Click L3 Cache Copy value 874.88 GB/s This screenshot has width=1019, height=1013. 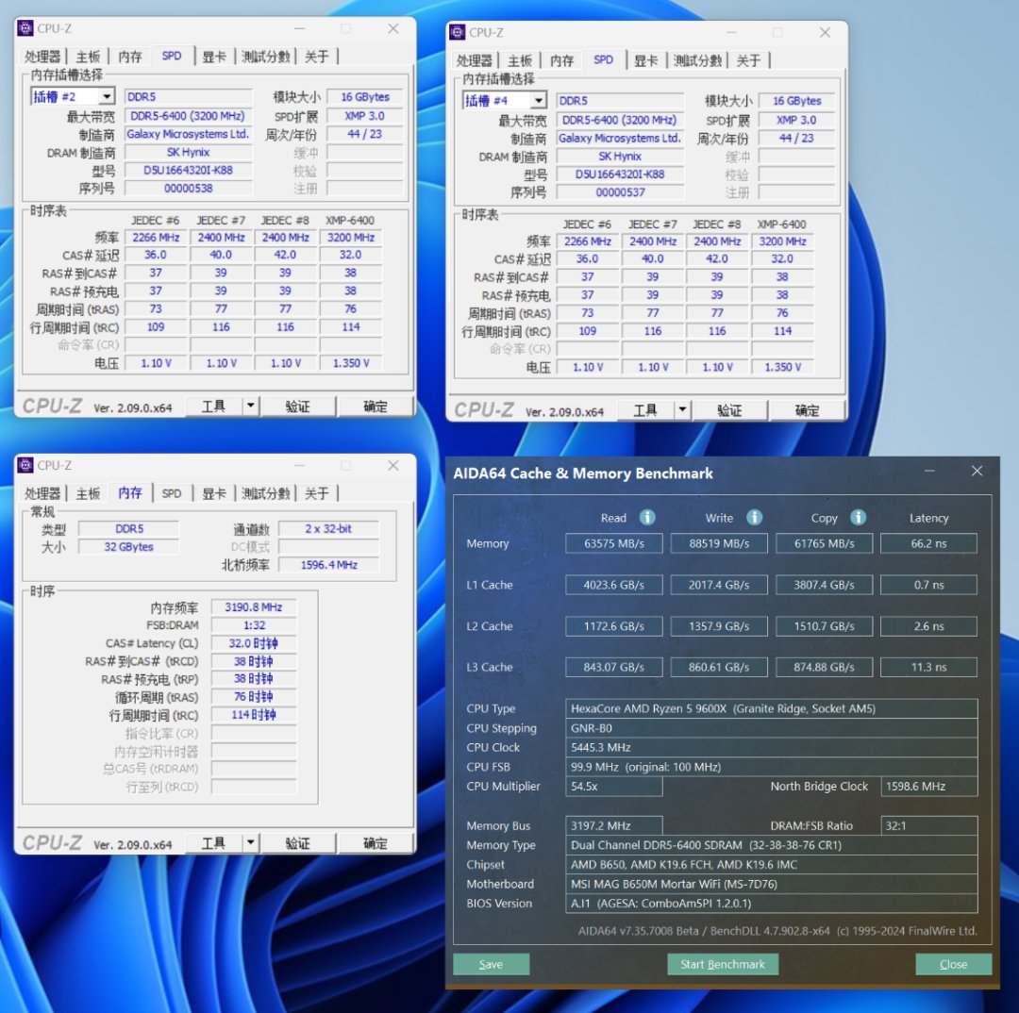pos(824,667)
